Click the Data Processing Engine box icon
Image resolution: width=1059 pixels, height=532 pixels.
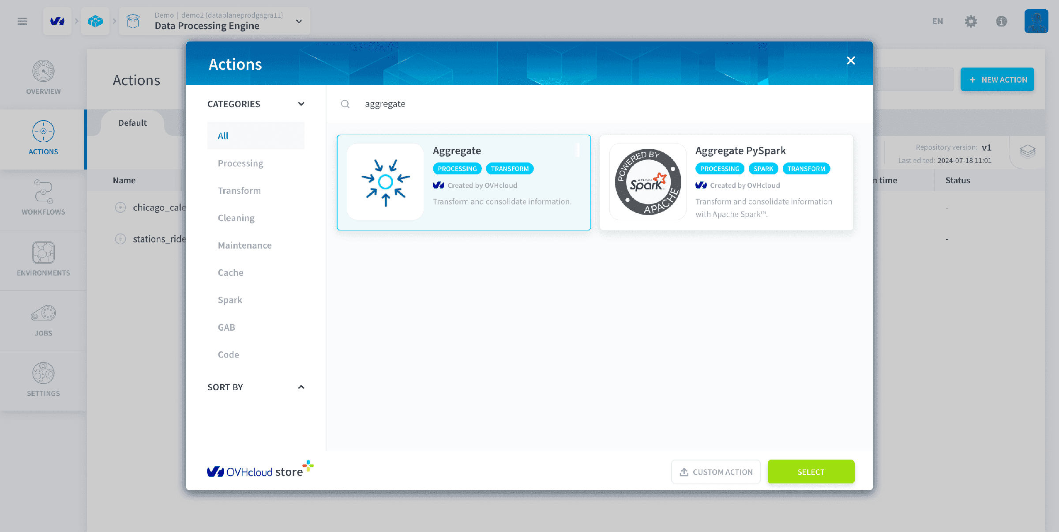tap(133, 21)
